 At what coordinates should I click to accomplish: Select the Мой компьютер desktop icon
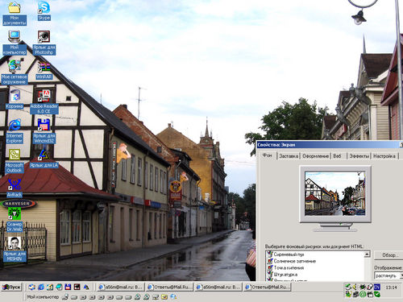tap(15, 43)
